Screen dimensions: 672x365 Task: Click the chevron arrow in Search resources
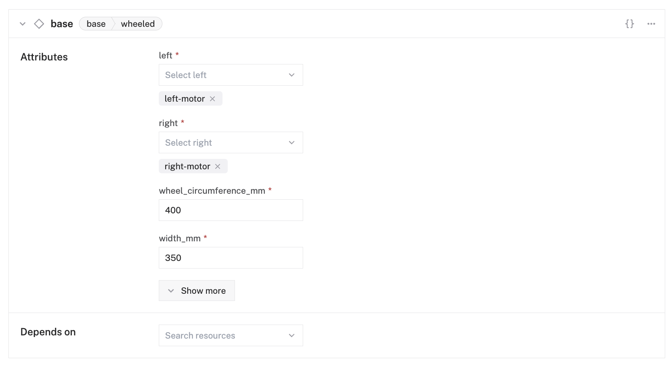pos(292,335)
